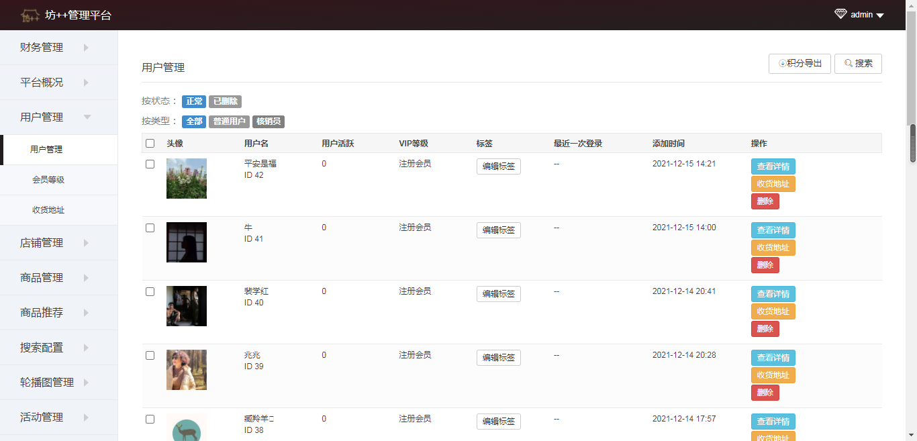Click the download icon on 积分导出 button
This screenshot has width=917, height=441.
[x=782, y=64]
